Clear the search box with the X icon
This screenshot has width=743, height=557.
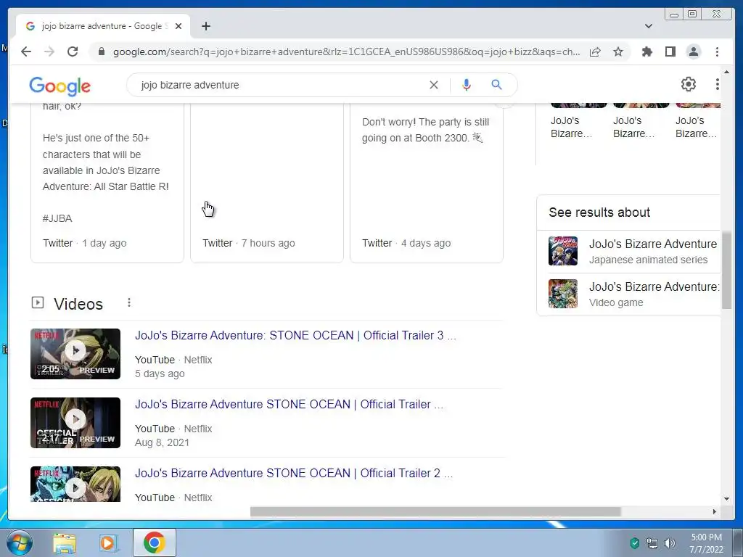click(x=434, y=85)
